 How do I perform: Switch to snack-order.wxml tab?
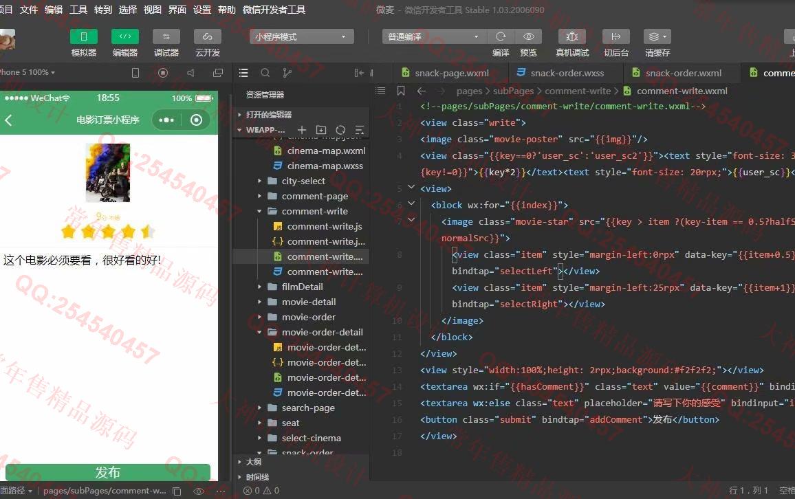tap(682, 73)
